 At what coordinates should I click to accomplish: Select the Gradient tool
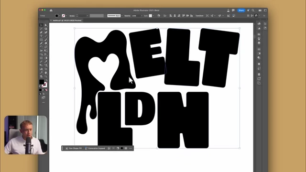46,58
